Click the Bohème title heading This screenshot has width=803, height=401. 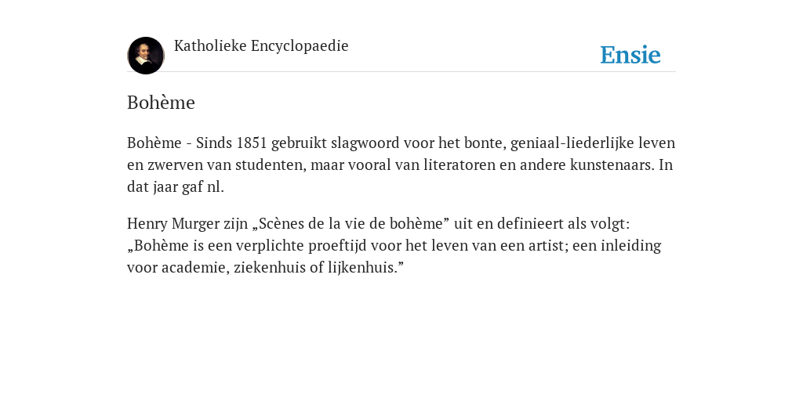161,103
